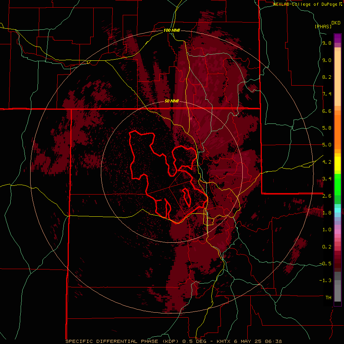Click the 1.8 scale value
Screen dimensions: 344x344
pos(327,213)
